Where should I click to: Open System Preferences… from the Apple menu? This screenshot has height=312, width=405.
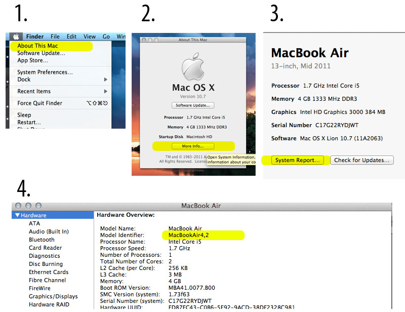45,72
